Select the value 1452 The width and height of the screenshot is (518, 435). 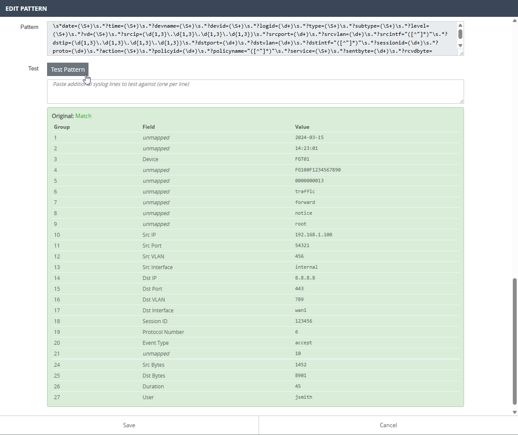point(301,365)
